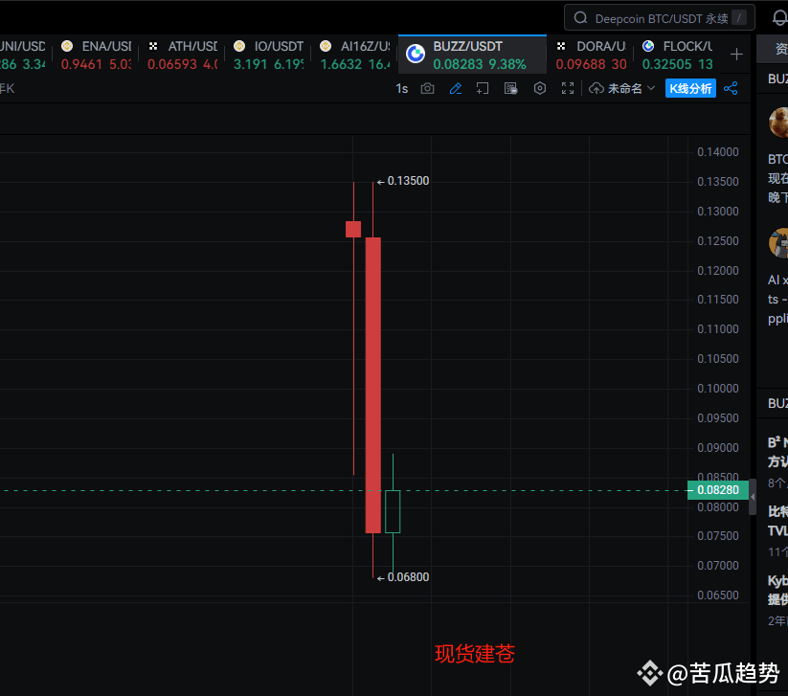The height and width of the screenshot is (696, 788).
Task: Click the green 0.08280 price label
Action: click(716, 489)
